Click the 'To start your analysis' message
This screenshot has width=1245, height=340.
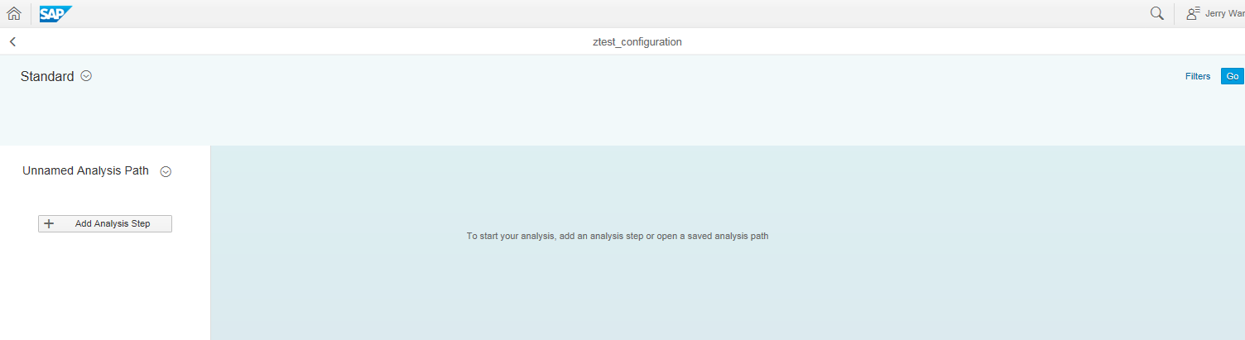tap(618, 237)
